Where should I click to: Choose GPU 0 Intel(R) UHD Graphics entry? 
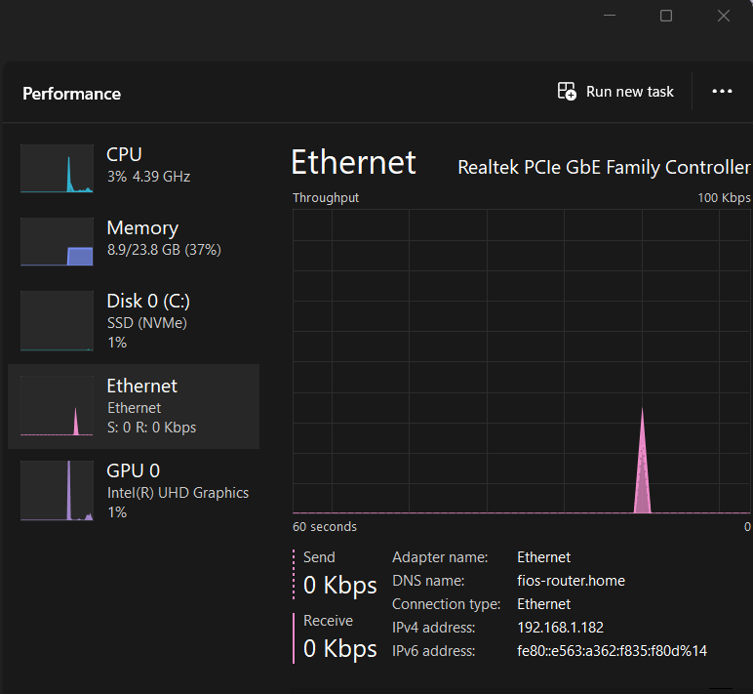click(x=178, y=493)
